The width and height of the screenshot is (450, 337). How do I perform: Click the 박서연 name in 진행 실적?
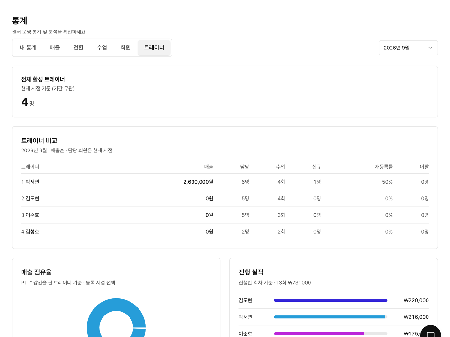point(245,317)
